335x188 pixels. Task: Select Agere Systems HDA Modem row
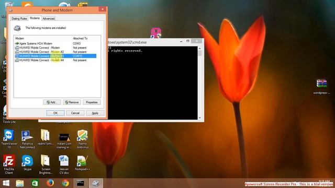[x=55, y=43]
